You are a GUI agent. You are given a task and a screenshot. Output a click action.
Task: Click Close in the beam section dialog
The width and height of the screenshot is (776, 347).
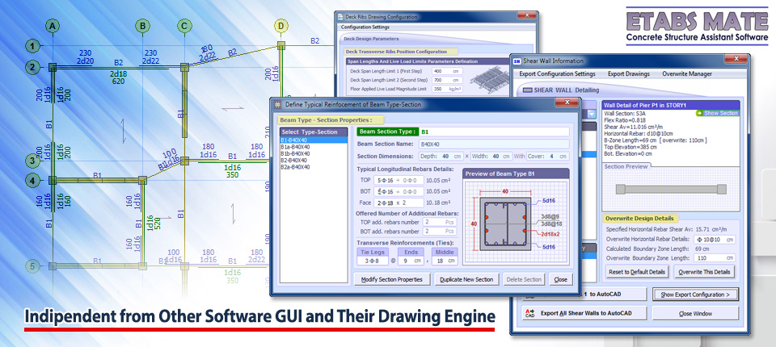tap(561, 279)
